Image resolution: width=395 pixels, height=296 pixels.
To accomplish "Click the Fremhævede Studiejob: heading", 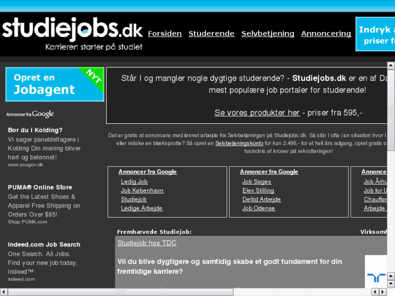I will click(154, 232).
